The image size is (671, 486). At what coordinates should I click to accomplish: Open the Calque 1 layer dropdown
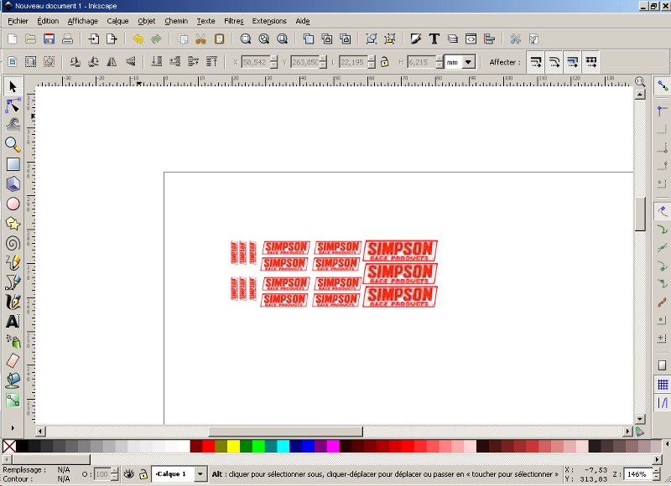(x=200, y=473)
